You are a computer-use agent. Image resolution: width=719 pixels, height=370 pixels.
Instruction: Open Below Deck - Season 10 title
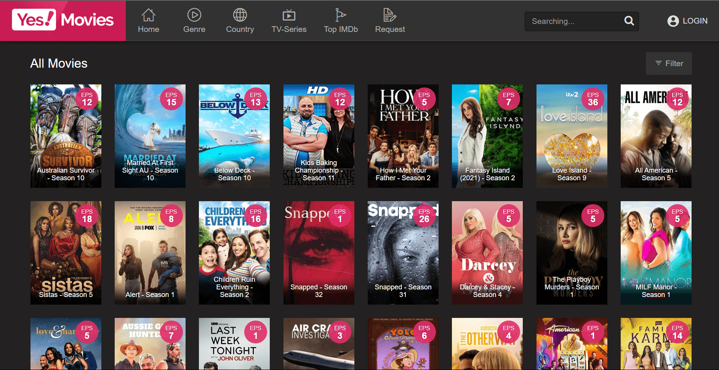pos(234,174)
